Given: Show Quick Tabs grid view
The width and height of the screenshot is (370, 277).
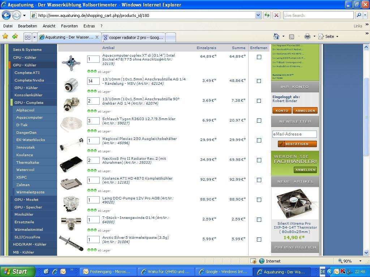Looking at the screenshot, I should (27, 37).
